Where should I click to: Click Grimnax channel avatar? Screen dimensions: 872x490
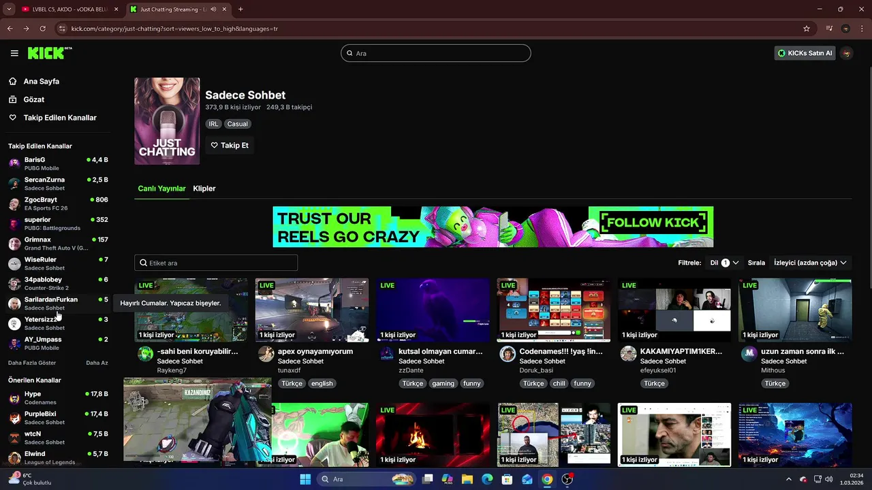pos(14,244)
